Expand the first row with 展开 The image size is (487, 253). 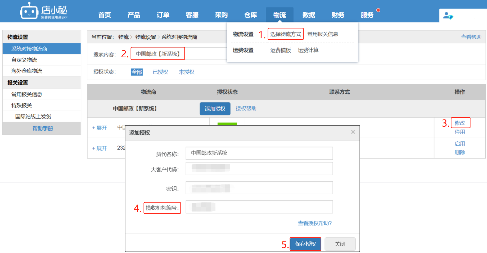(100, 128)
